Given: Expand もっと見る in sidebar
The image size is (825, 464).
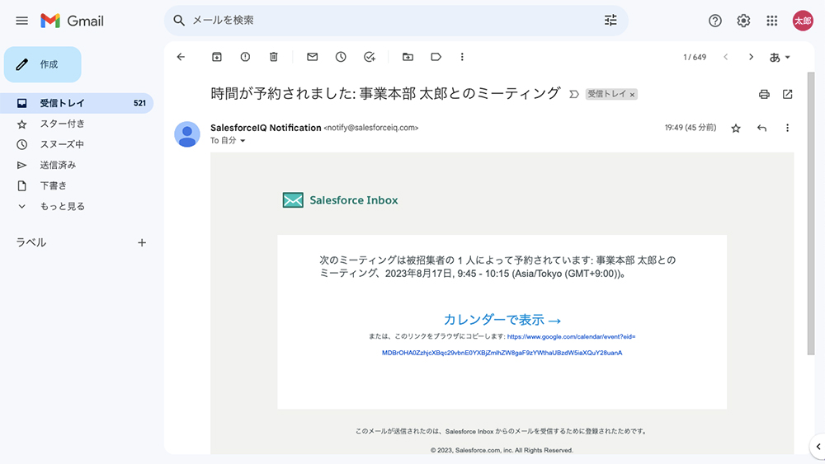Looking at the screenshot, I should click(x=63, y=207).
